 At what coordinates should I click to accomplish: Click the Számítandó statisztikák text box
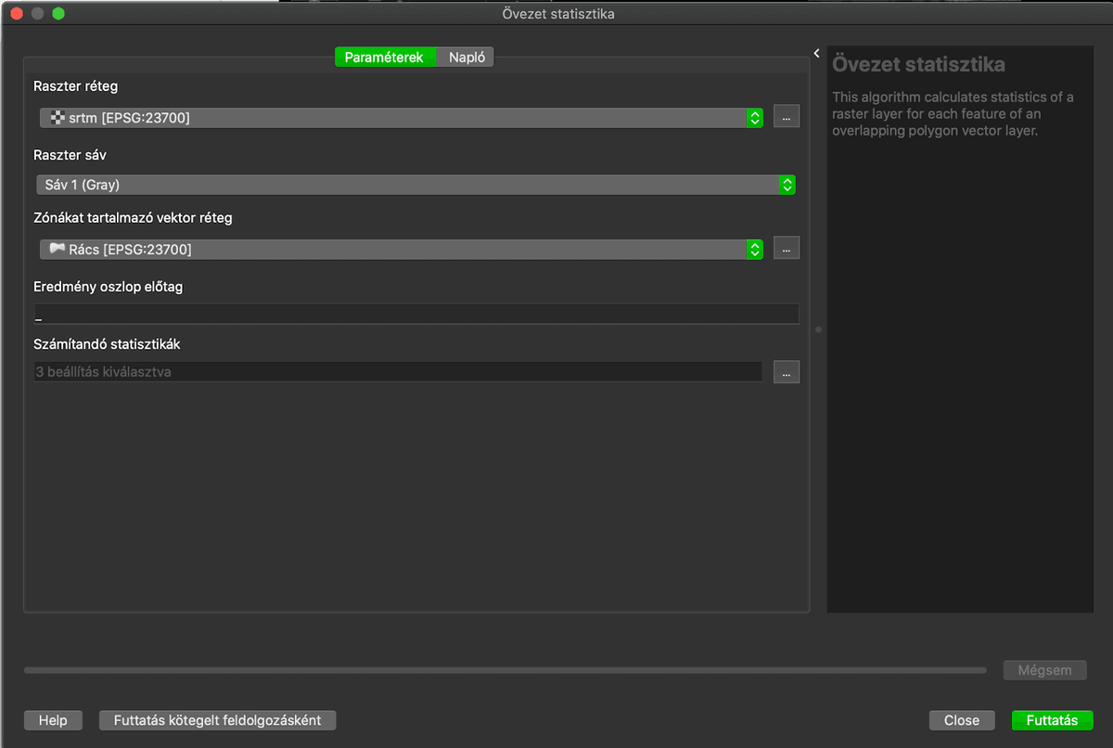pyautogui.click(x=398, y=372)
